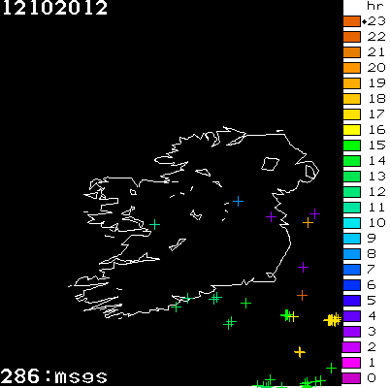Select the hour 8 blue swatch
This screenshot has width=390, height=388.
[x=351, y=254]
